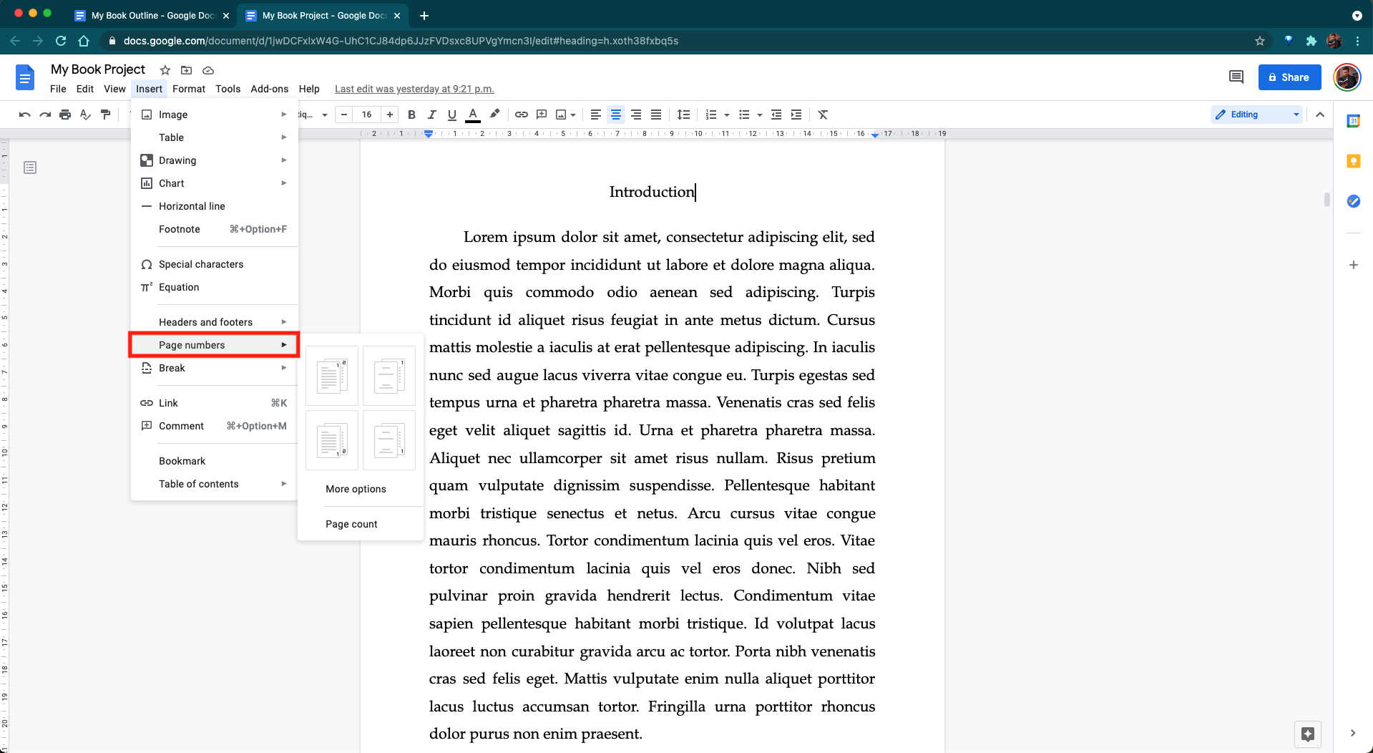Image resolution: width=1373 pixels, height=753 pixels.
Task: Click the Paint format icon
Action: point(106,115)
